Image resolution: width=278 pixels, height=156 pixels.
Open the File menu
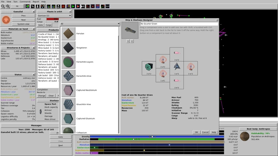tap(3, 1)
